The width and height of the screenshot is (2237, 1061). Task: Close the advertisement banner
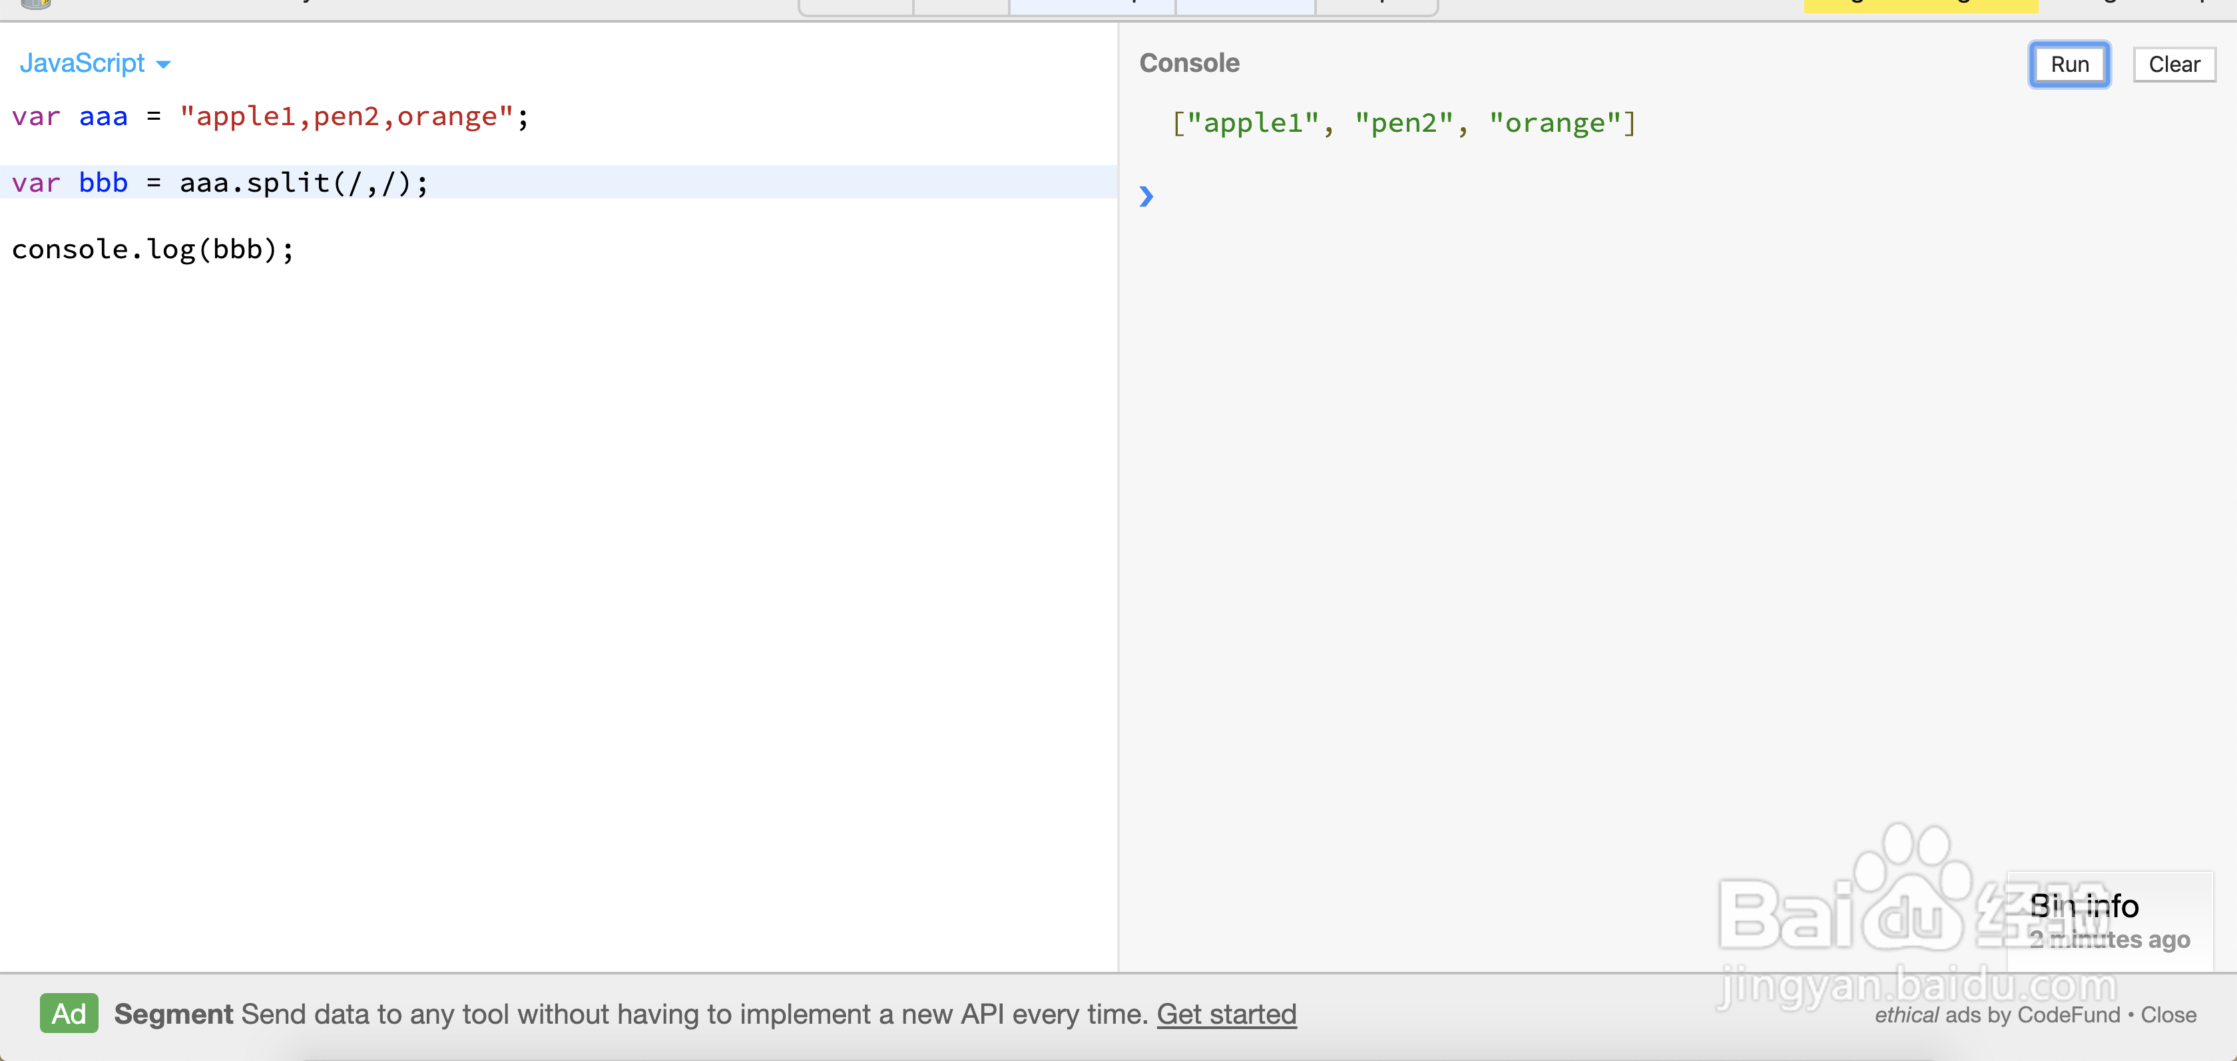(x=2168, y=1014)
